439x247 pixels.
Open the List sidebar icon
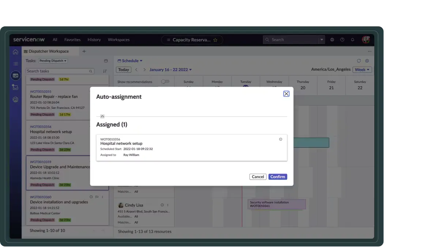(15, 64)
